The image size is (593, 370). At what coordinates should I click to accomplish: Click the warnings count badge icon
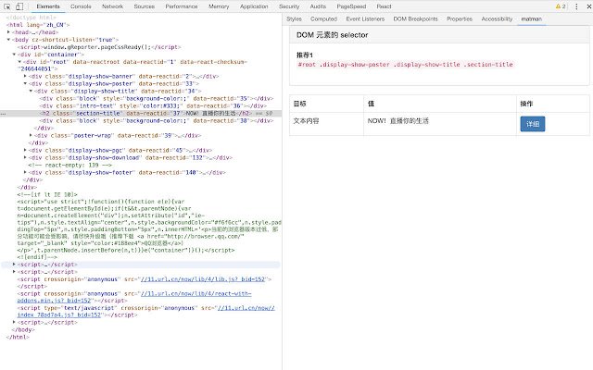[561, 6]
